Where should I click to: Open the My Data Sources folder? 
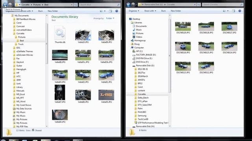pyautogui.click(x=24, y=109)
